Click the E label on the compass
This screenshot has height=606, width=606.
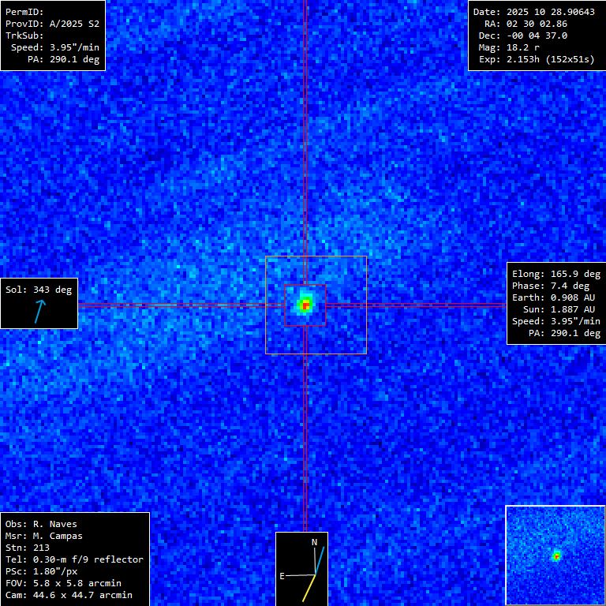(x=282, y=576)
